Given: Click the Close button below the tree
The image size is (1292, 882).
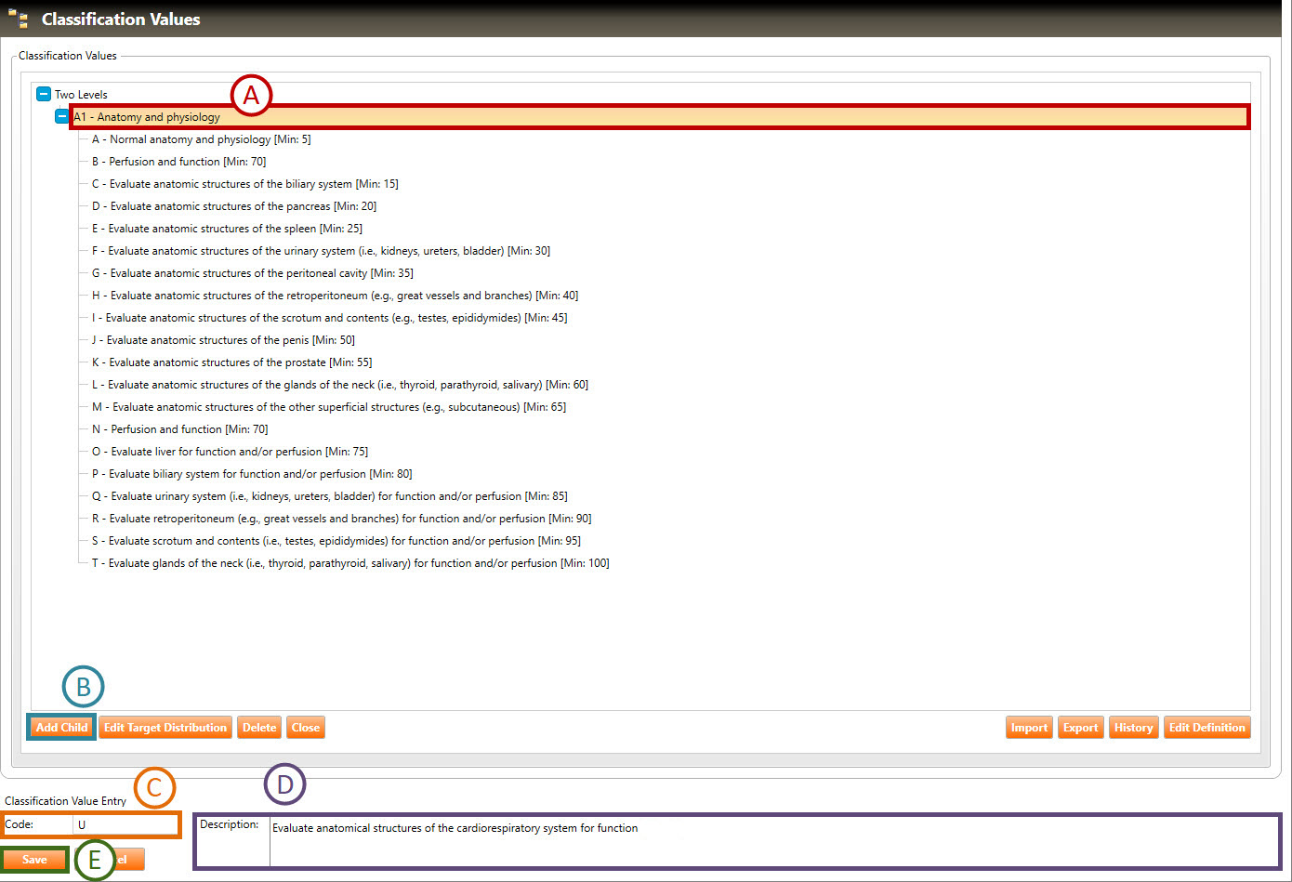Looking at the screenshot, I should tap(305, 728).
